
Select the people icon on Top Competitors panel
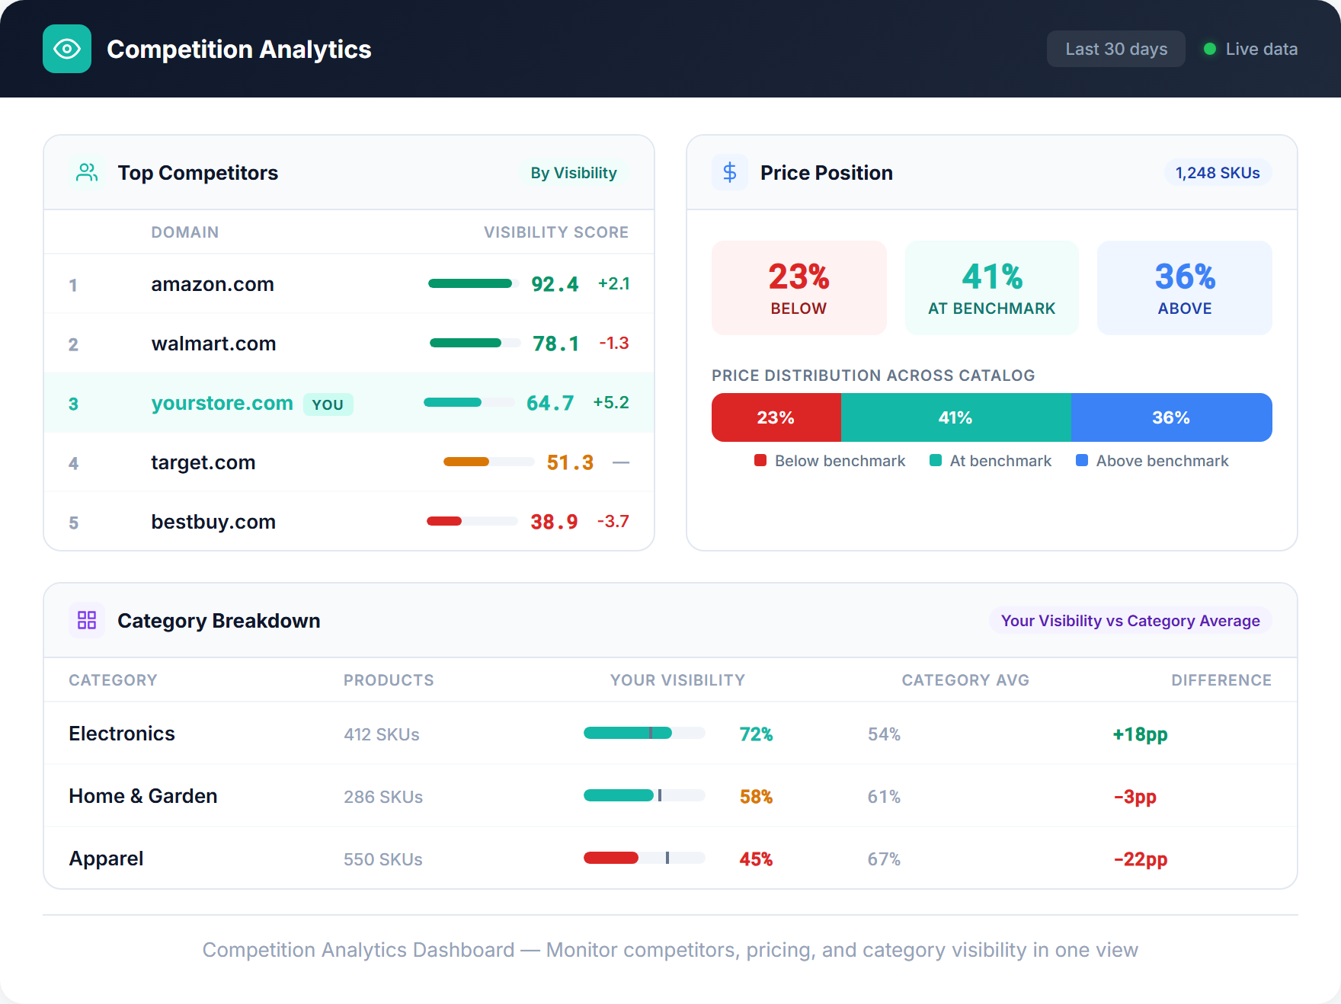tap(86, 172)
